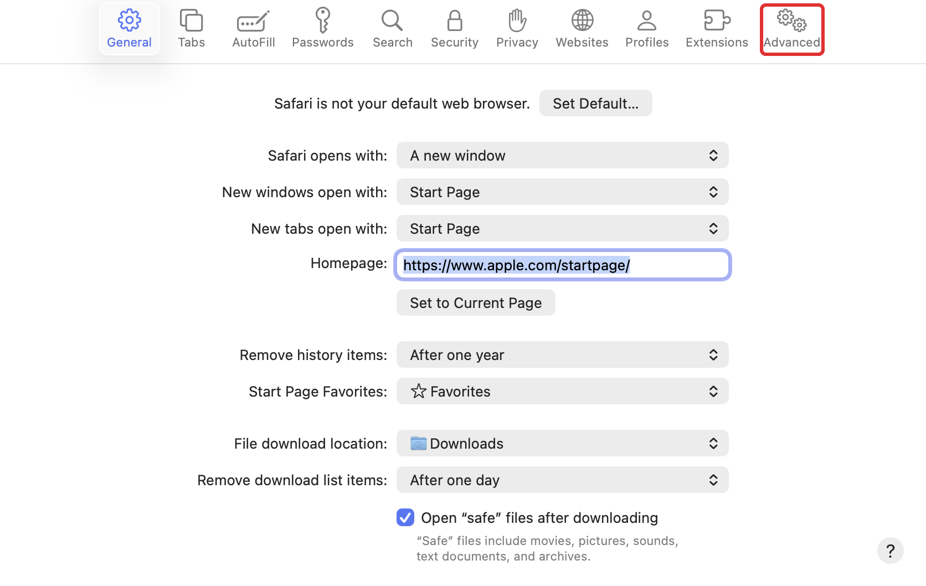Open Remove download list items dropdown
This screenshot has width=926, height=586.
(562, 480)
